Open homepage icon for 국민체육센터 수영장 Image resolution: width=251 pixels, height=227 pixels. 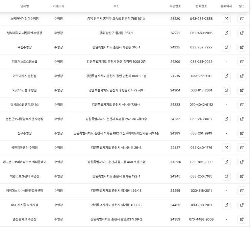tap(226, 147)
